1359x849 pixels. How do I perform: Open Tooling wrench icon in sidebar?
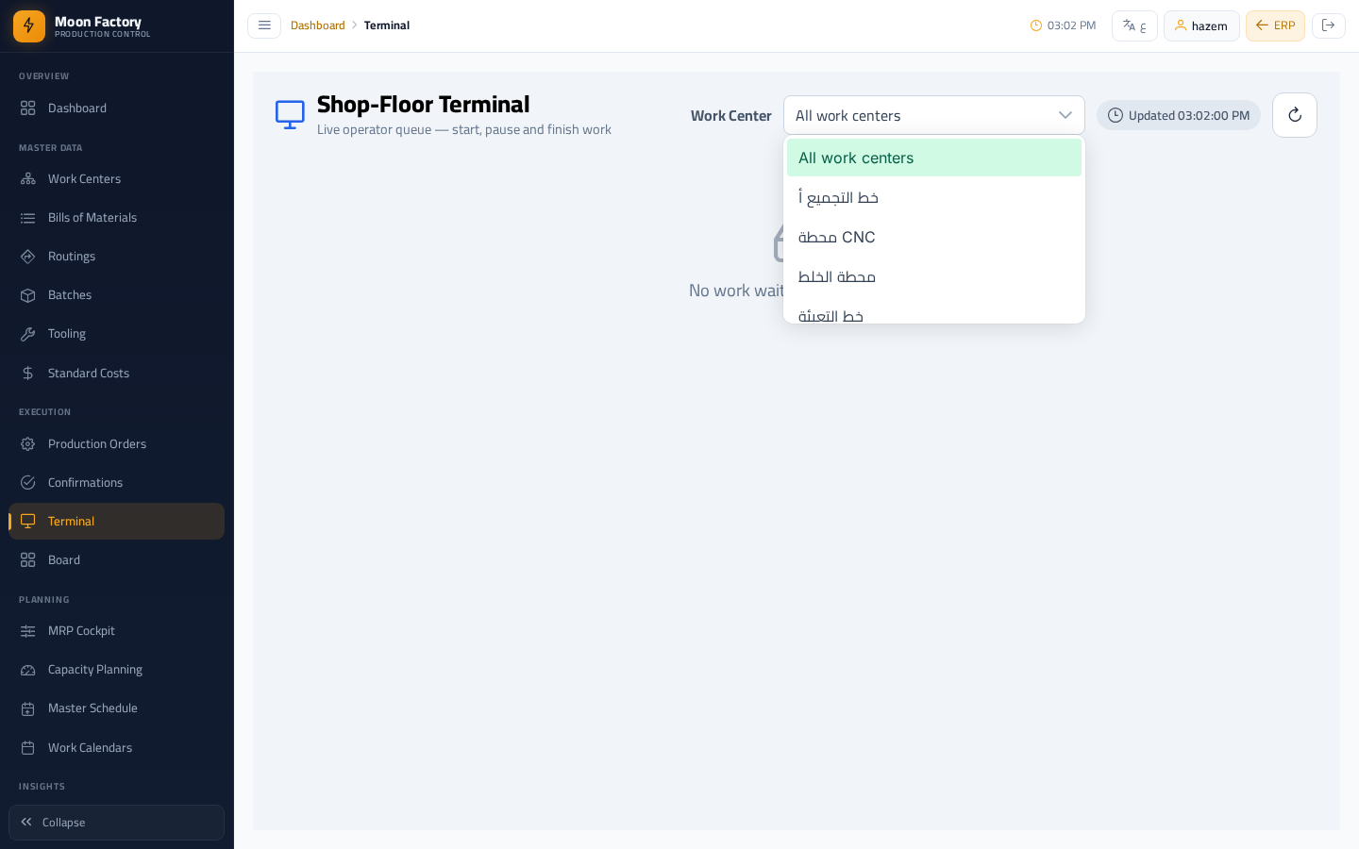click(28, 334)
